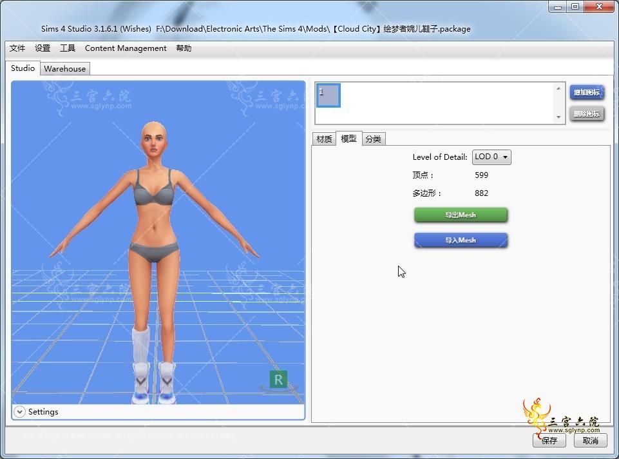Screen dimensions: 619x459
Task: Click the green 导出Mesh button
Action: coord(461,215)
